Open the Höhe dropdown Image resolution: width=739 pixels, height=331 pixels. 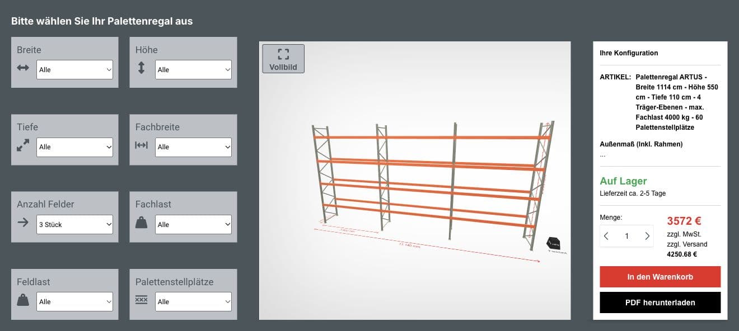coord(193,70)
